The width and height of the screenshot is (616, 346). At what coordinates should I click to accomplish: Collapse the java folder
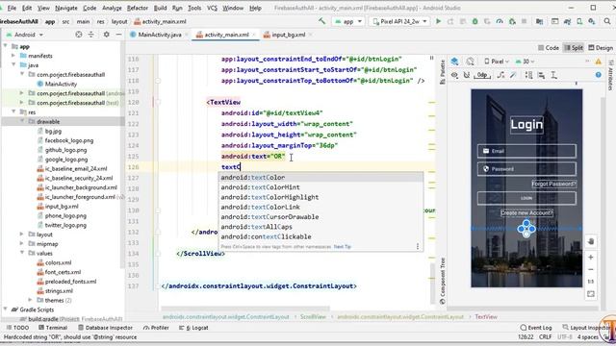(x=13, y=65)
